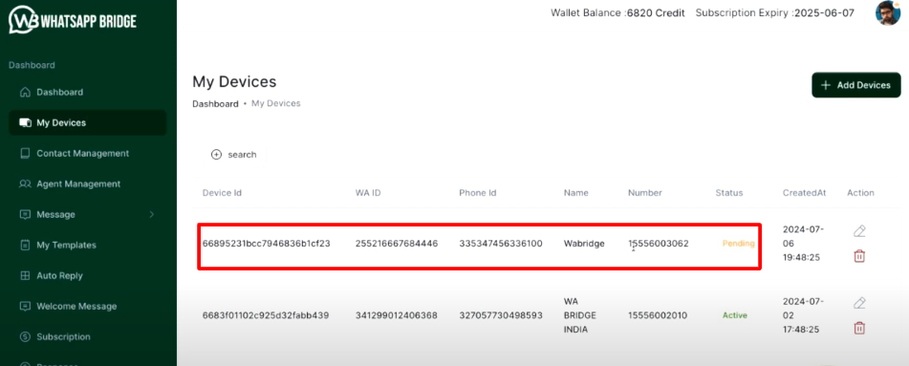The height and width of the screenshot is (366, 909).
Task: Click the Status column header
Action: (728, 193)
